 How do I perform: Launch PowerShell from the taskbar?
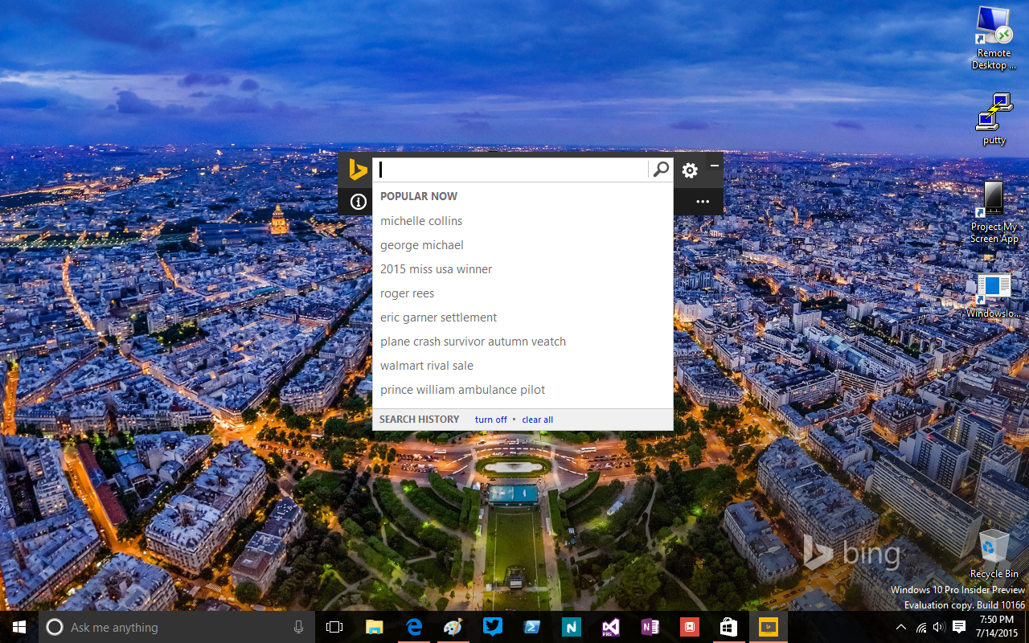[532, 627]
